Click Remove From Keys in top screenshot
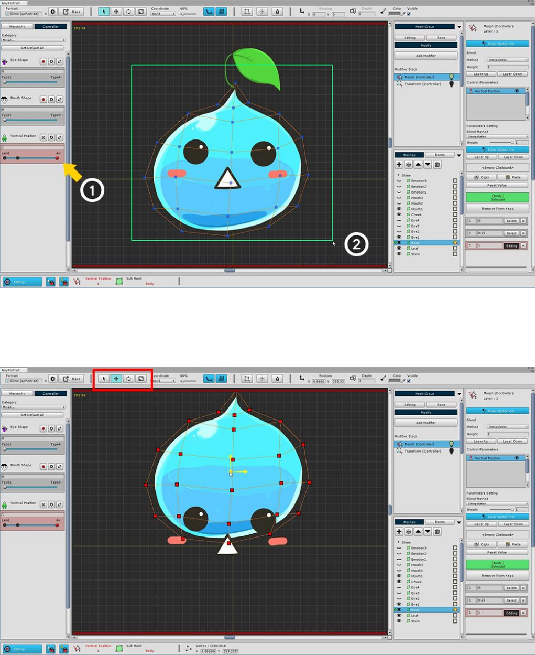The image size is (535, 655). point(497,209)
